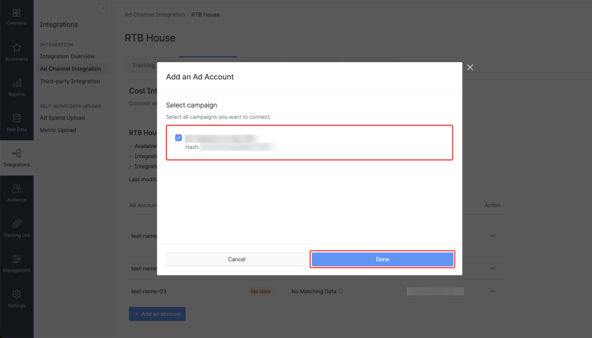Click the Action column header

coord(492,205)
